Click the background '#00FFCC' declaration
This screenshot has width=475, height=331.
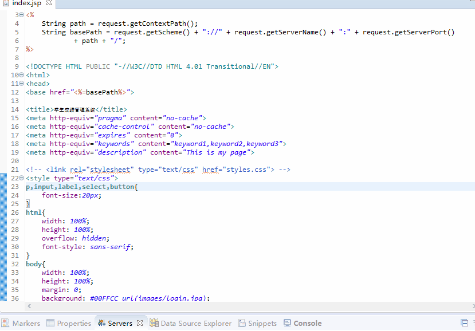coord(125,298)
